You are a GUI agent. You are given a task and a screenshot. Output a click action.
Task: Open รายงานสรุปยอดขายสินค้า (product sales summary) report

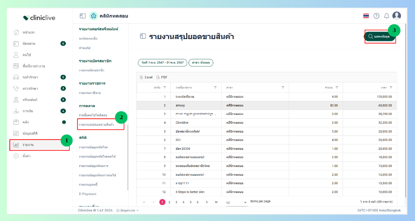pyautogui.click(x=96, y=125)
